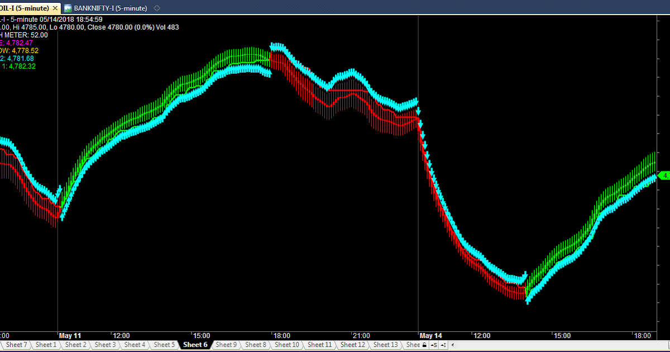Open the Sheet 9 tab
The height and width of the screenshot is (352, 670).
[x=226, y=345]
